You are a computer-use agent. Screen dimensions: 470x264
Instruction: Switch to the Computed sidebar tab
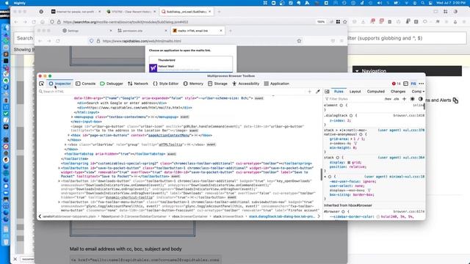pyautogui.click(x=376, y=92)
